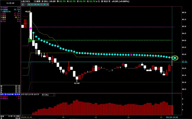The height and width of the screenshot is (119, 192).
Task: Click the 13:20:00 clock display
Action: coord(10,3)
